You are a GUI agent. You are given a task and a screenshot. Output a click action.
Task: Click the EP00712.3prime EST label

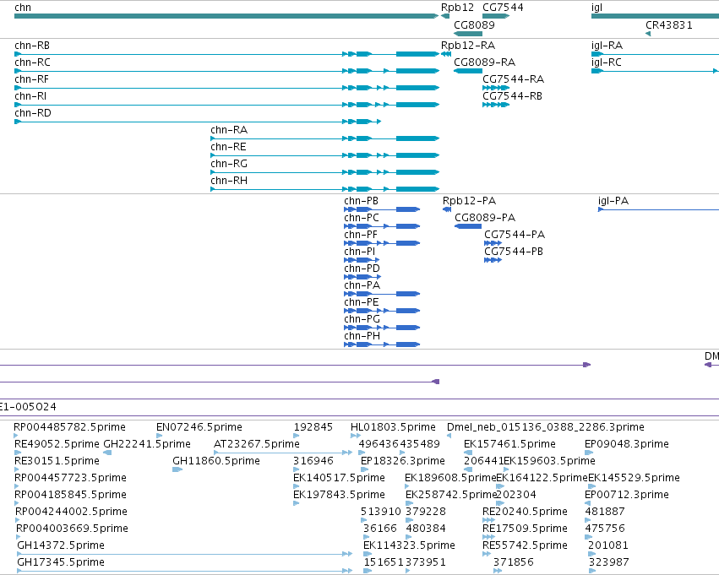(x=626, y=495)
